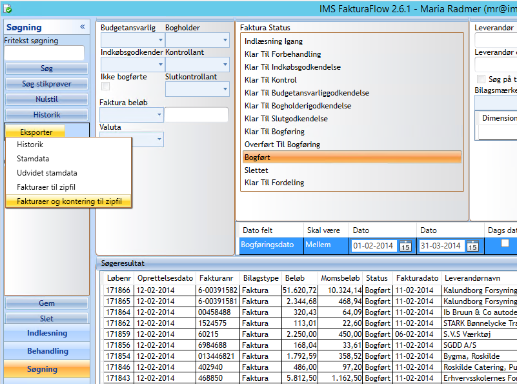Click Ib Bruun & Co supplier cell
The image size is (517, 384).
pyautogui.click(x=480, y=312)
